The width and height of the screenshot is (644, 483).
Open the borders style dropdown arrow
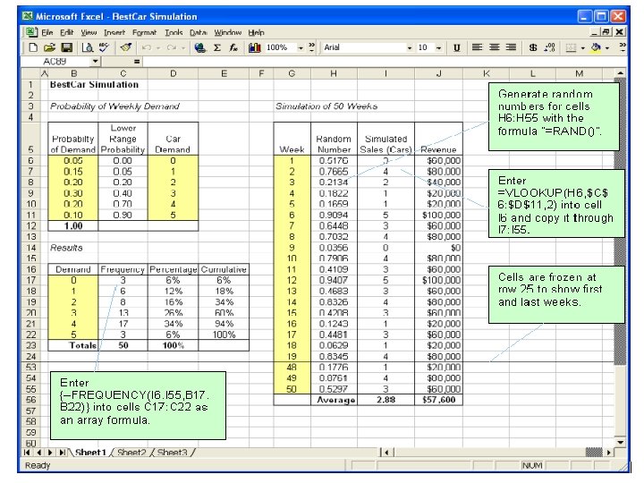[582, 48]
